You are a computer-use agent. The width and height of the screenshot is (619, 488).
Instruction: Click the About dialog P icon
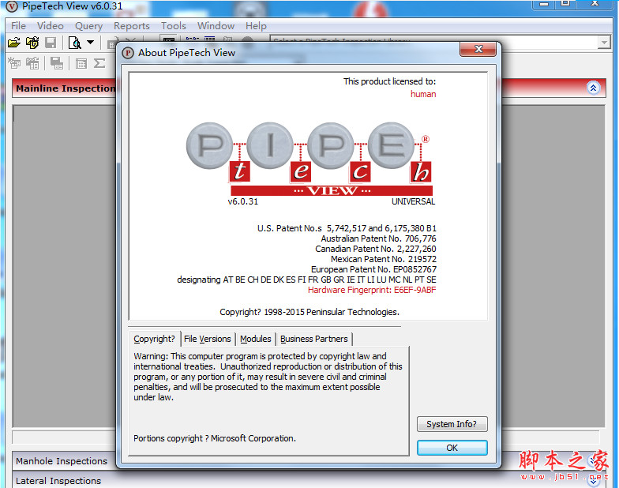click(x=128, y=53)
